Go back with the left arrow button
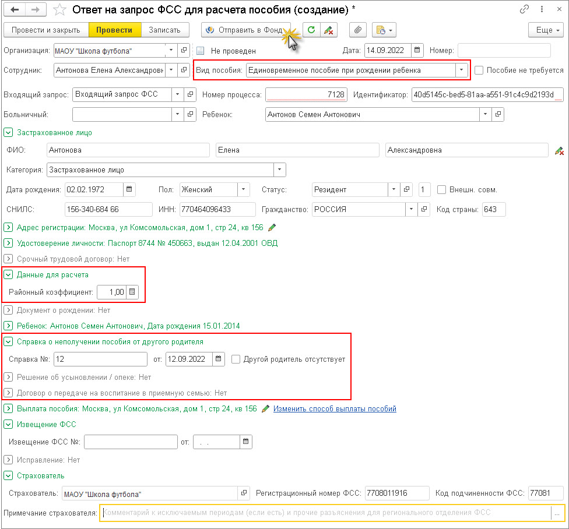This screenshot has height=529, width=569. [x=15, y=10]
